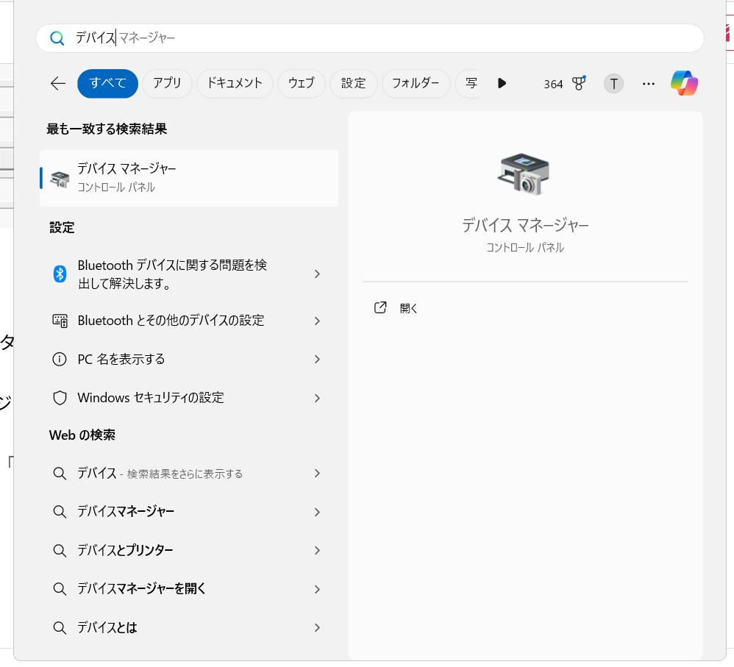Open web suggestion デバイスとは
Screen dimensions: 734x667
(x=189, y=628)
